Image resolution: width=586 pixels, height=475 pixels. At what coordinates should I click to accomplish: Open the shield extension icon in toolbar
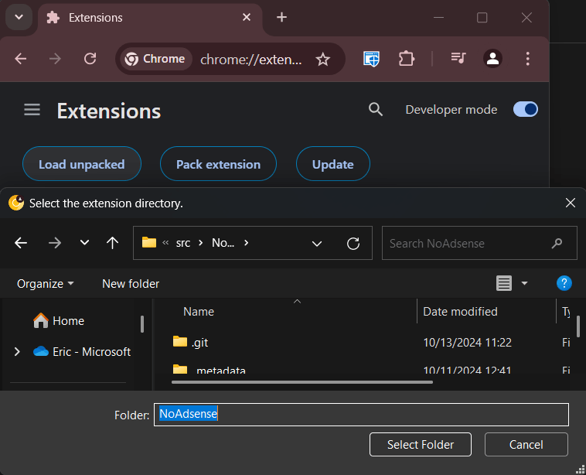[371, 59]
